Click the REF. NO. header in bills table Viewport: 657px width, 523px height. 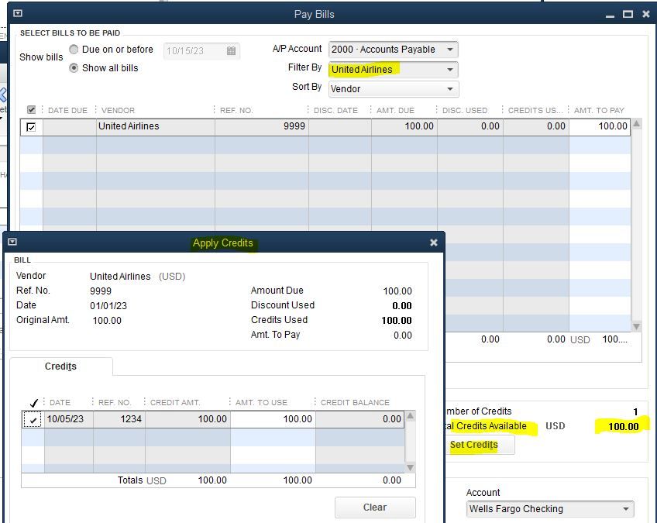tap(236, 110)
